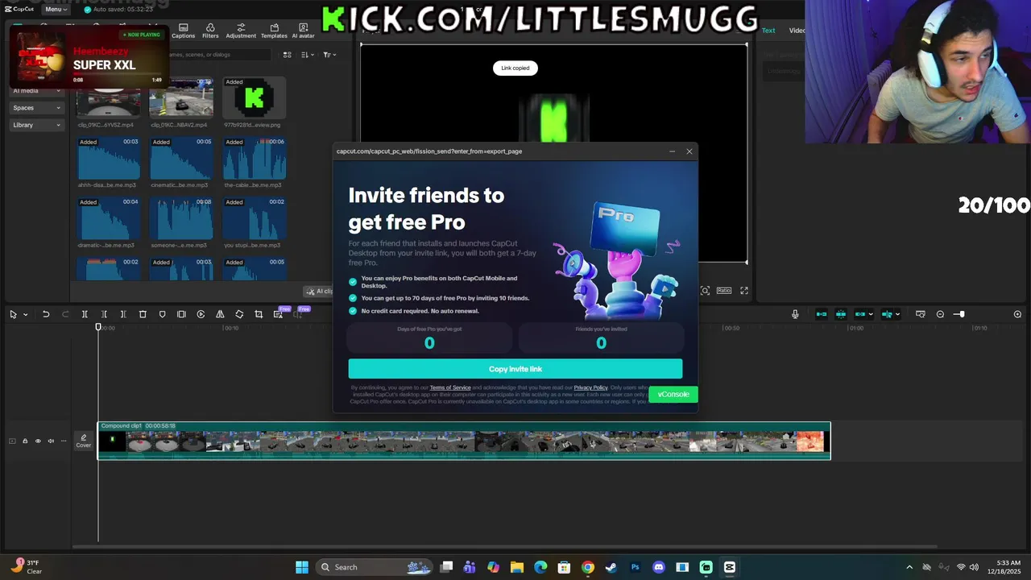Lock the main timeline track

(x=25, y=441)
